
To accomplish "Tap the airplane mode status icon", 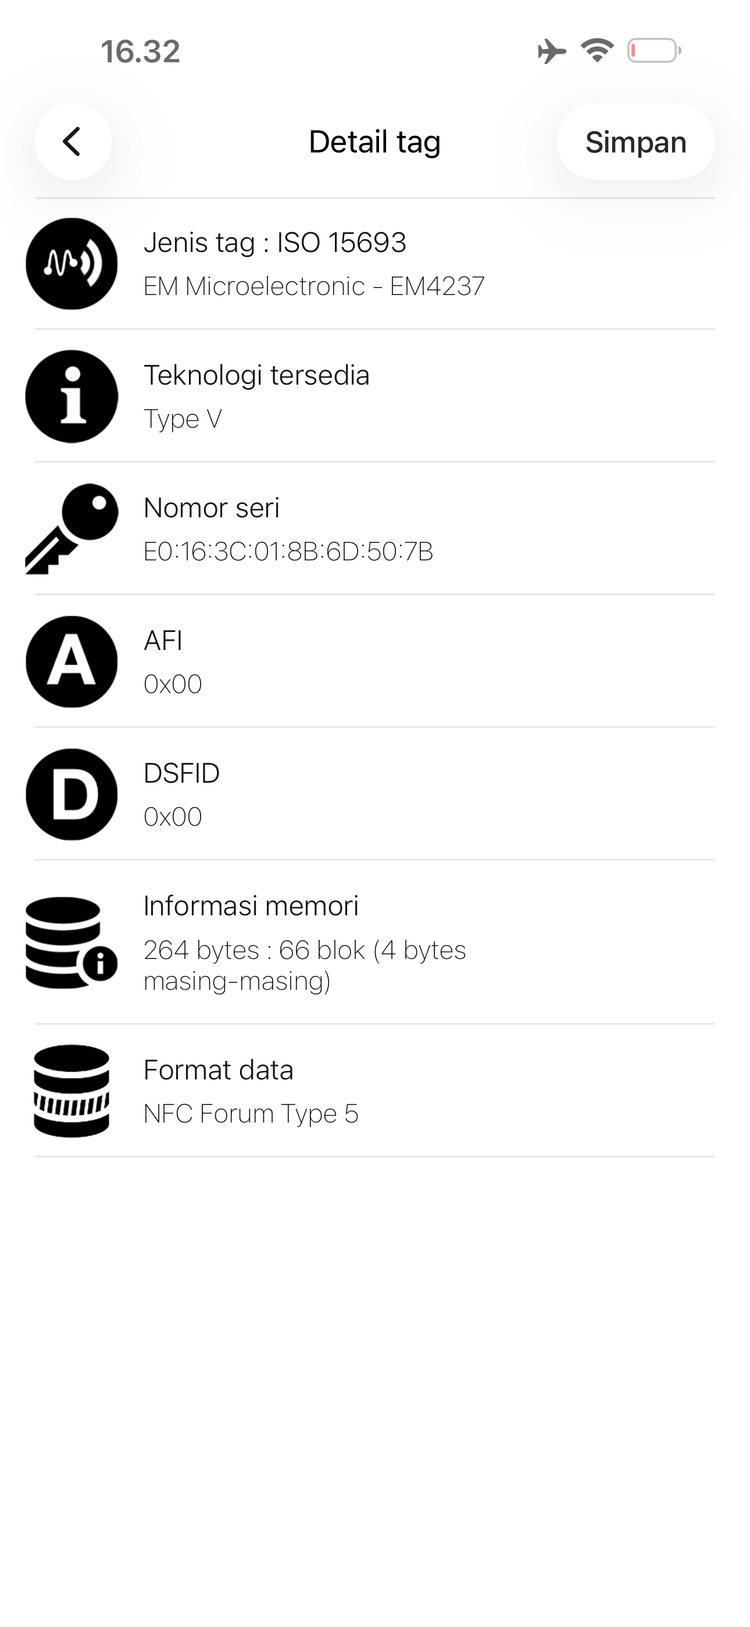I will (x=552, y=51).
